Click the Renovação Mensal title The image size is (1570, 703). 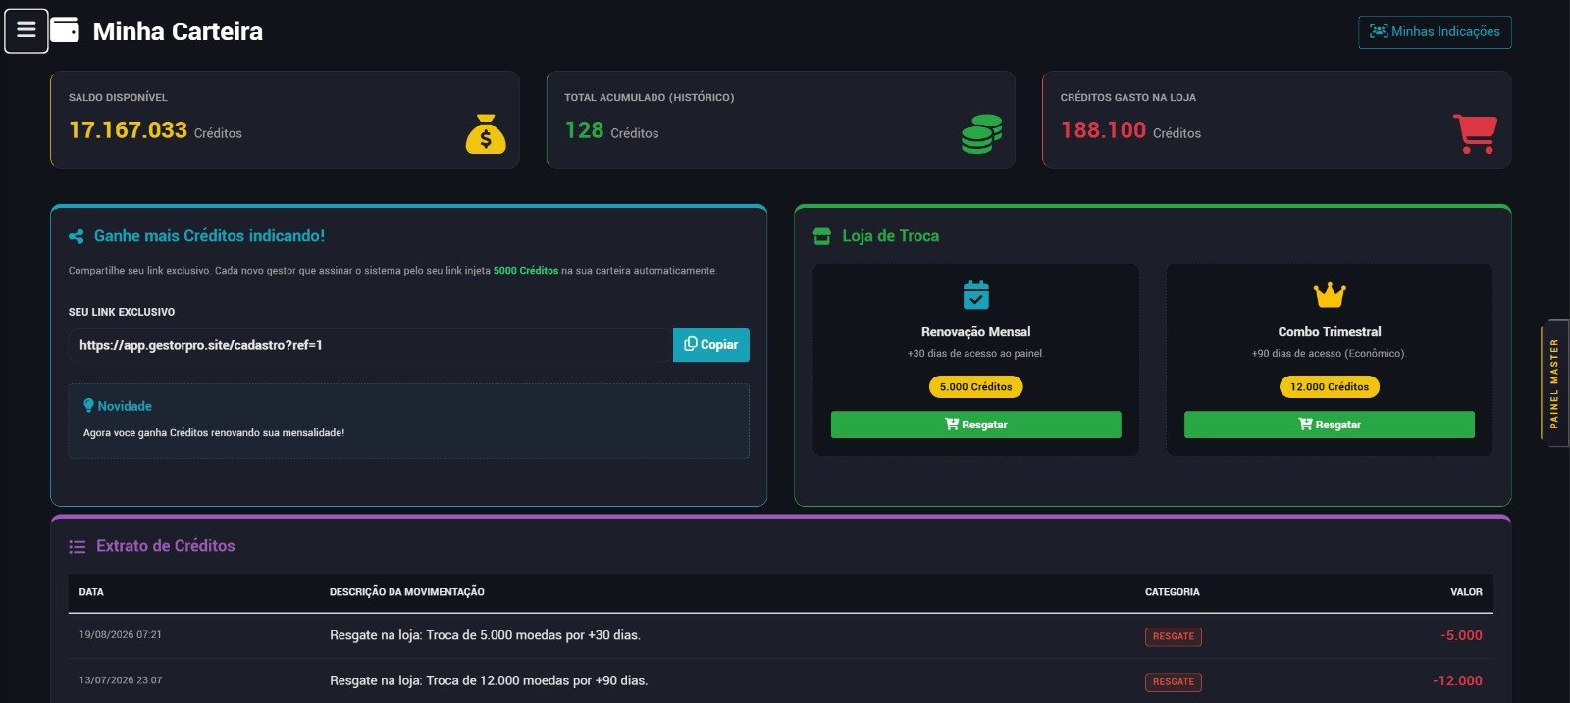tap(975, 332)
